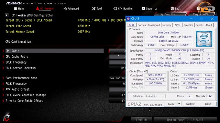Image resolution: width=220 pixels, height=123 pixels.
Task: Select the AVX Ratio Offset option
Action: (18, 90)
